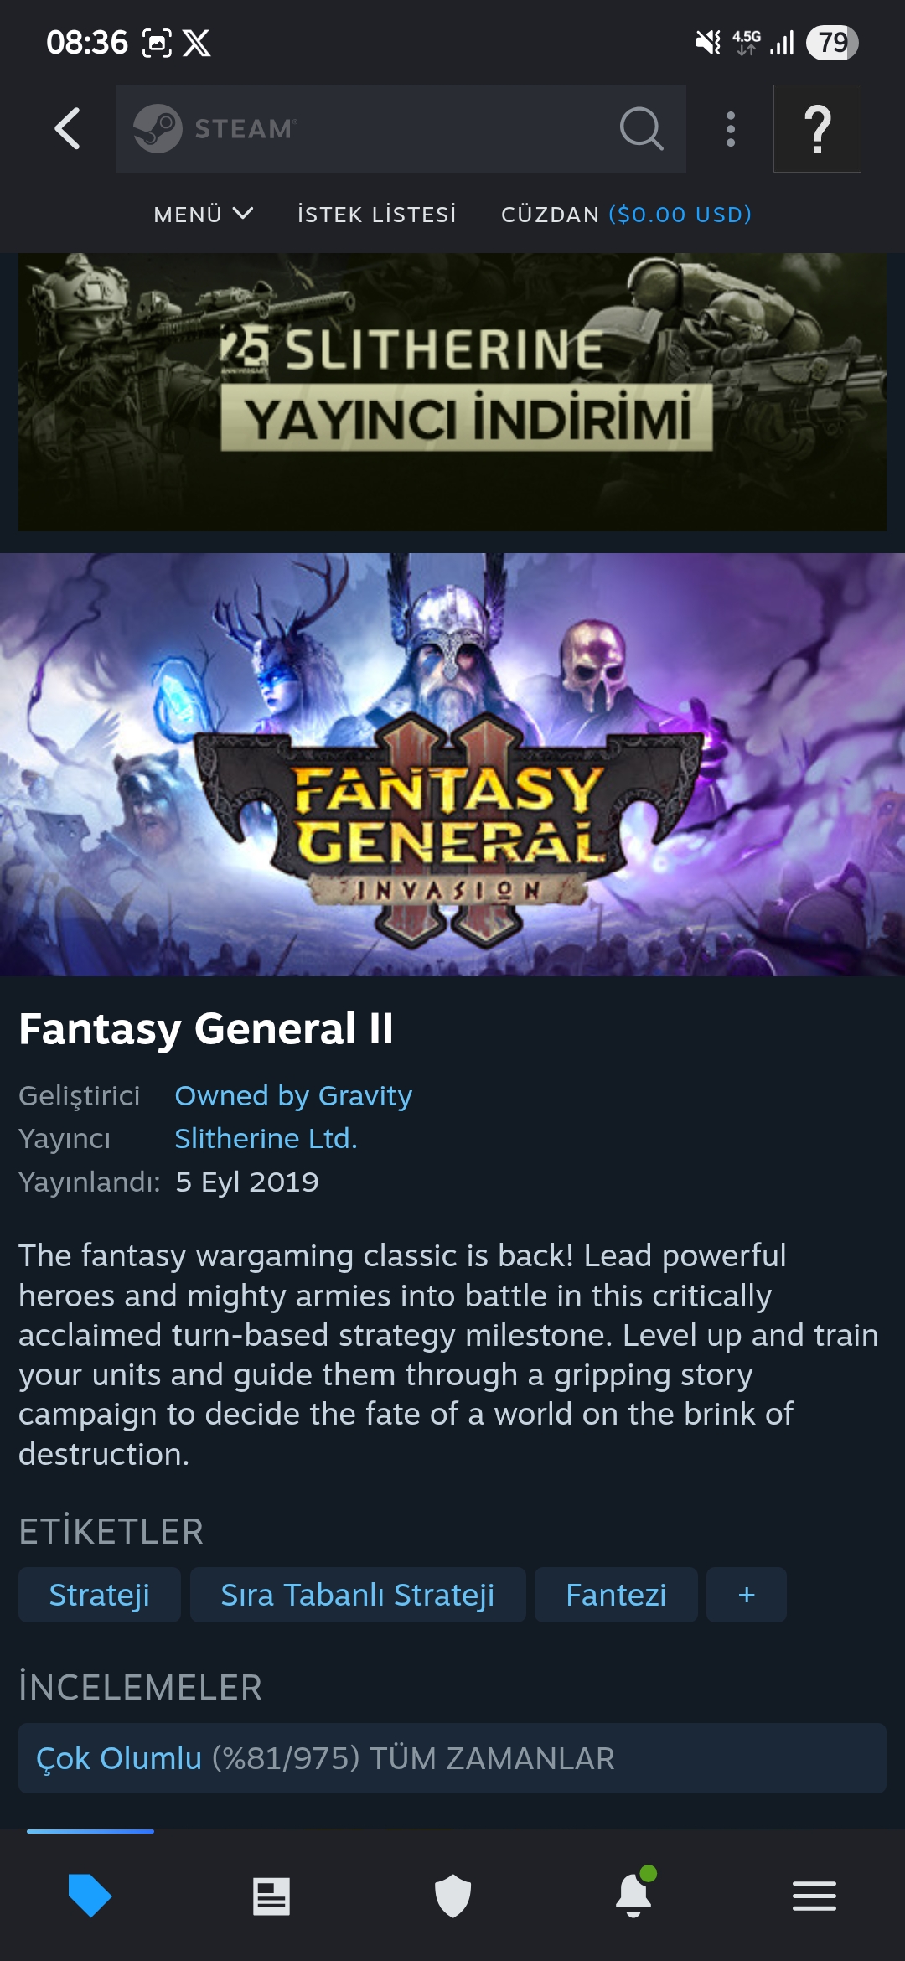Open the News feed icon

[x=271, y=1896]
